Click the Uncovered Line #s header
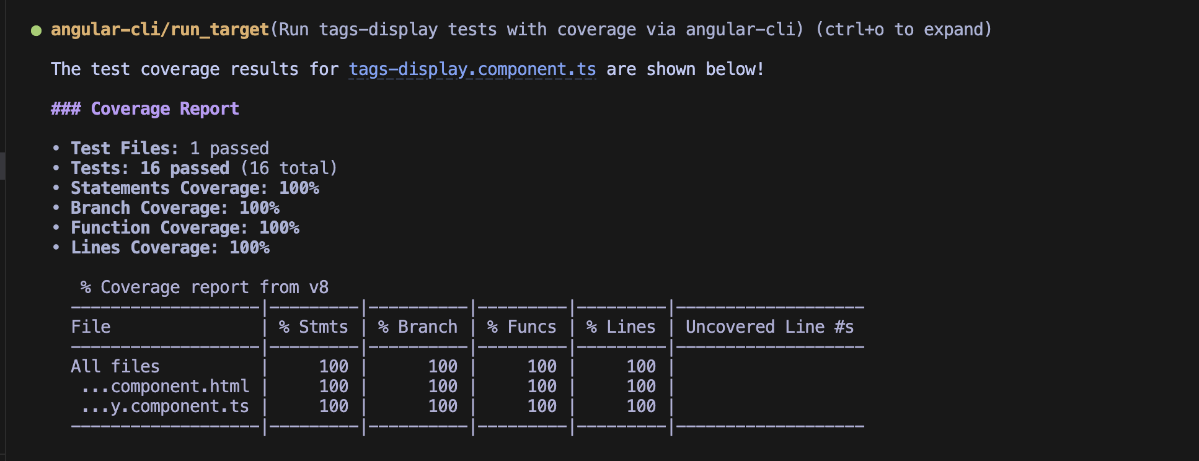 click(x=770, y=327)
